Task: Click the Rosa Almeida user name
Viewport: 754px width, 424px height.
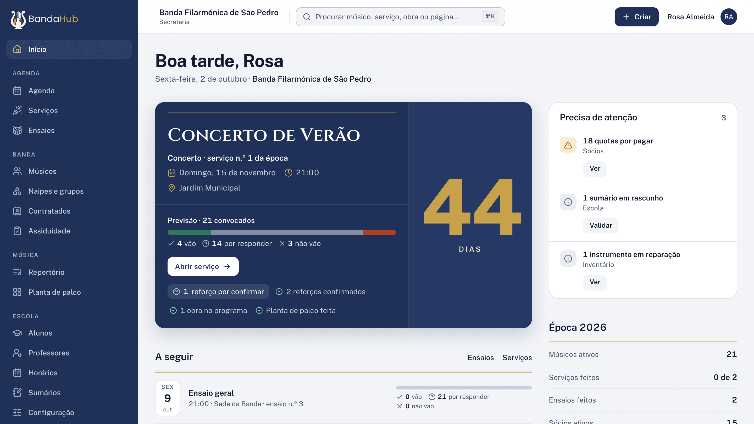Action: click(690, 17)
